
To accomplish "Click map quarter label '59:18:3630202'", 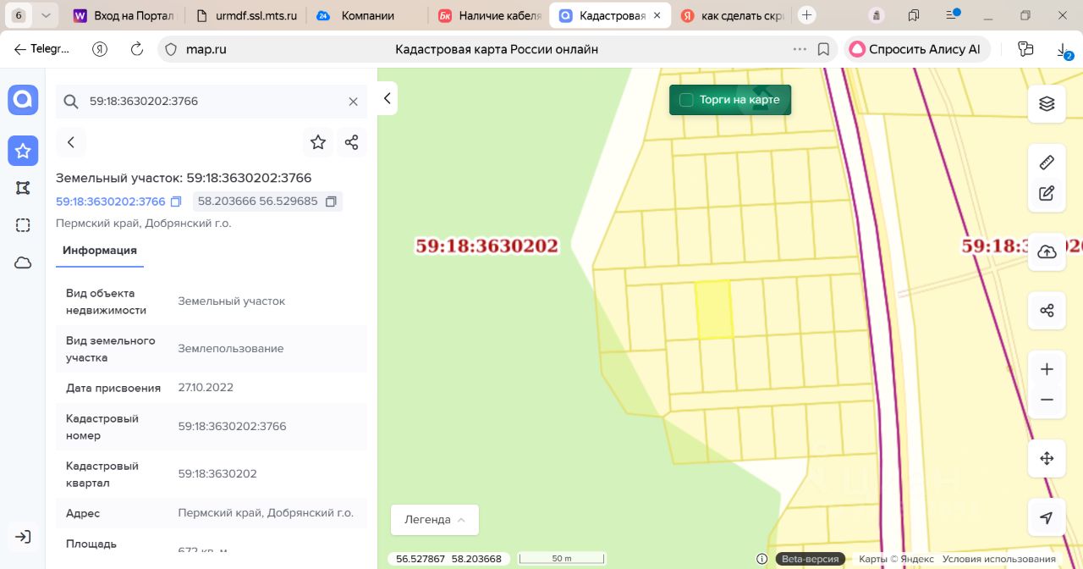I will 487,246.
